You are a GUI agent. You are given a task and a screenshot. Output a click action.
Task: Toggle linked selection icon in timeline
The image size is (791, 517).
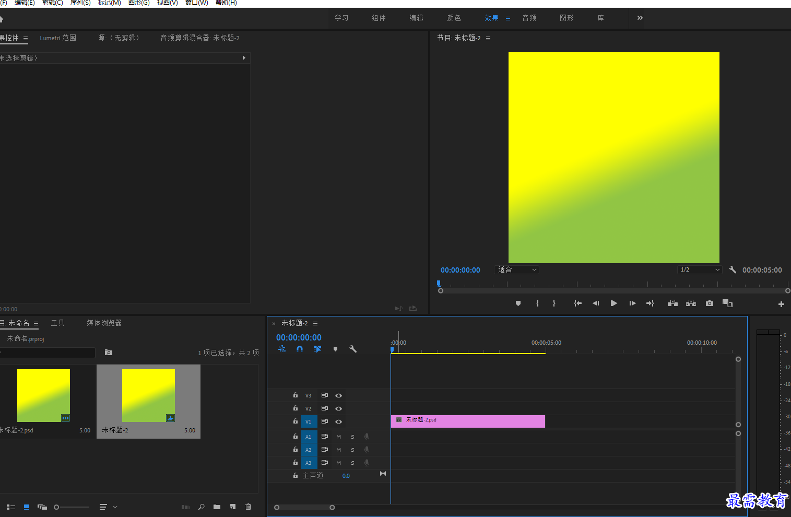click(x=317, y=349)
